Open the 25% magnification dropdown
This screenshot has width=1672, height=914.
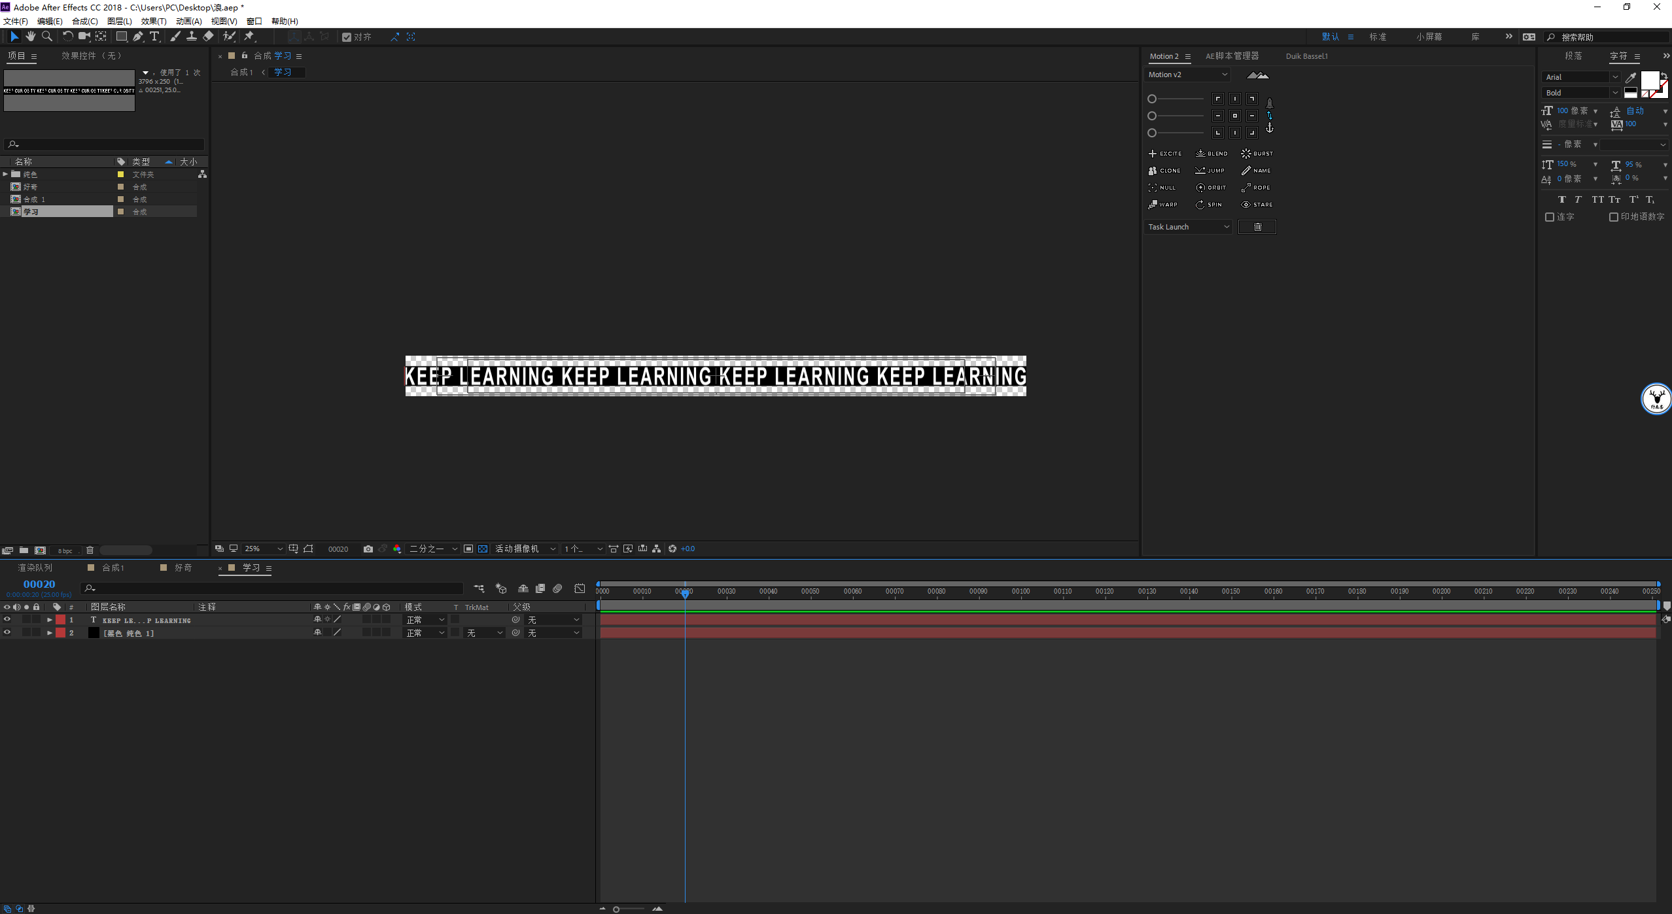click(263, 549)
